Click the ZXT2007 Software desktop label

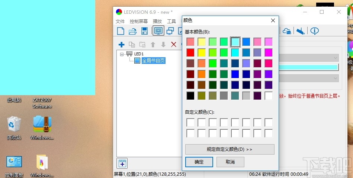click(42, 103)
